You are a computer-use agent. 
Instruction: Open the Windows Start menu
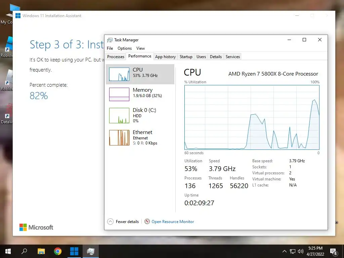[8, 251]
